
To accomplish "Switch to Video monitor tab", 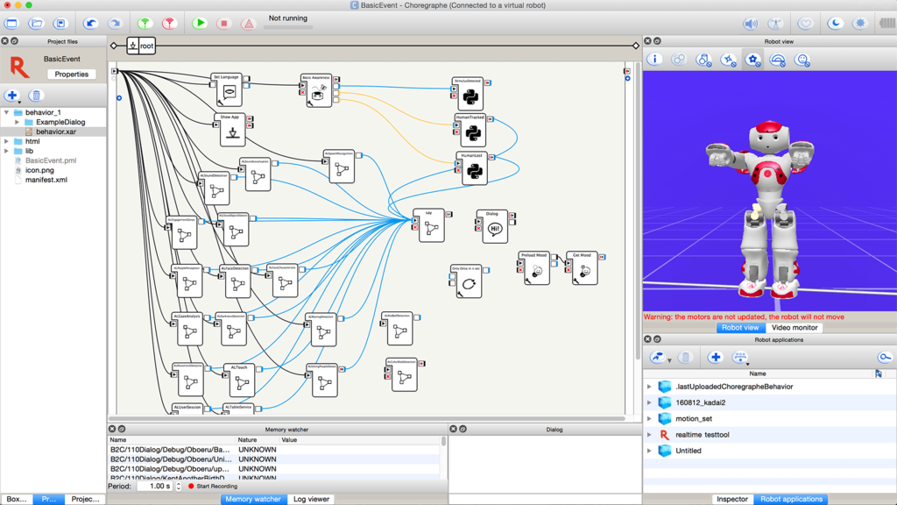I will tap(794, 328).
